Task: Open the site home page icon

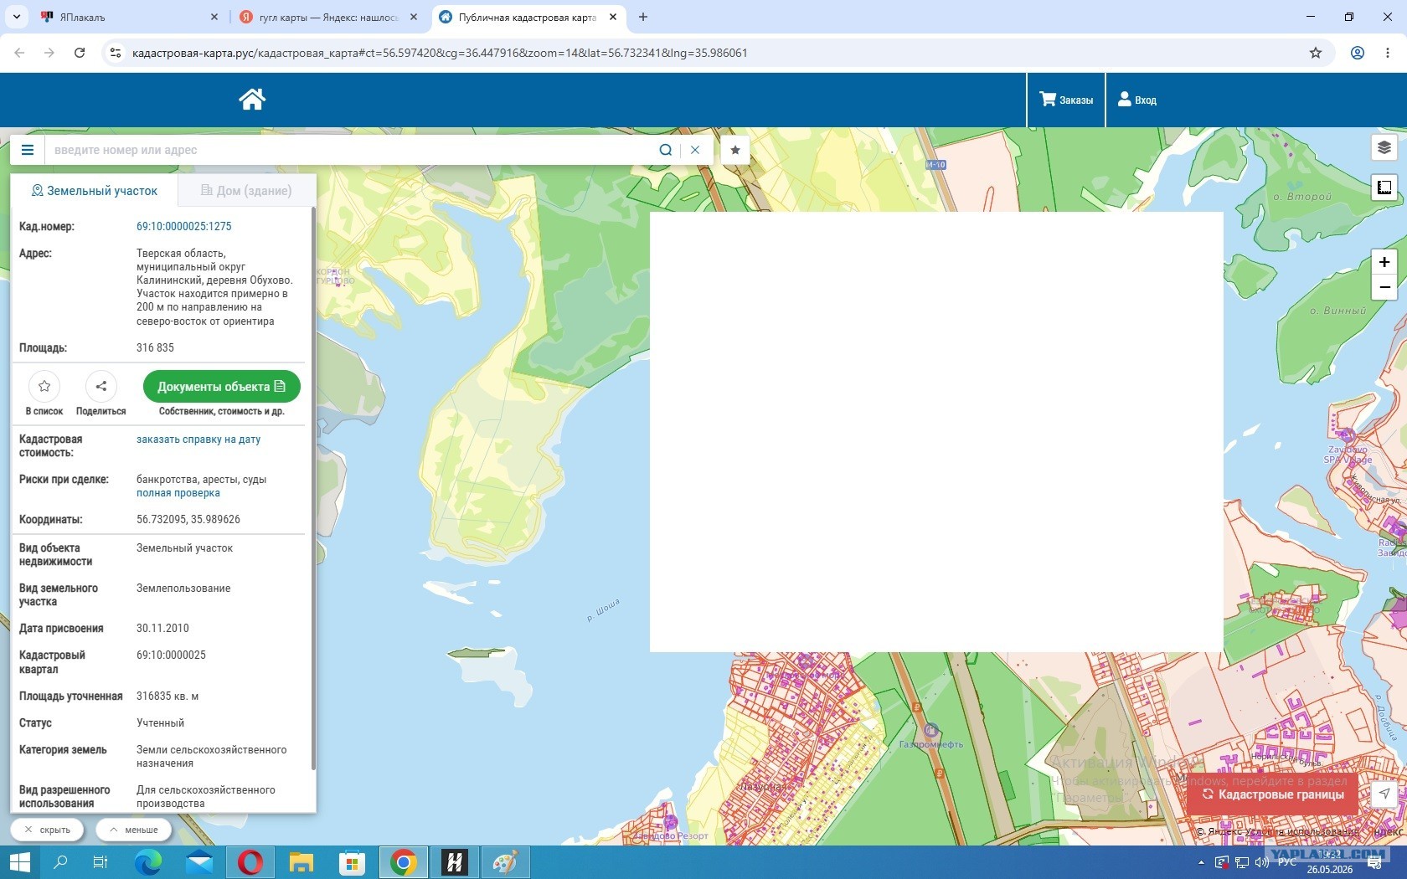Action: (x=252, y=99)
